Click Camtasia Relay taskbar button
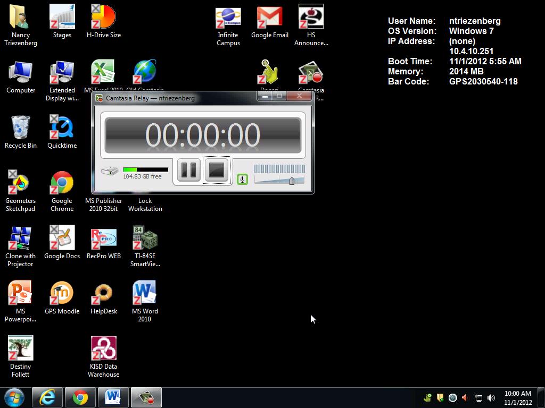 [x=146, y=397]
